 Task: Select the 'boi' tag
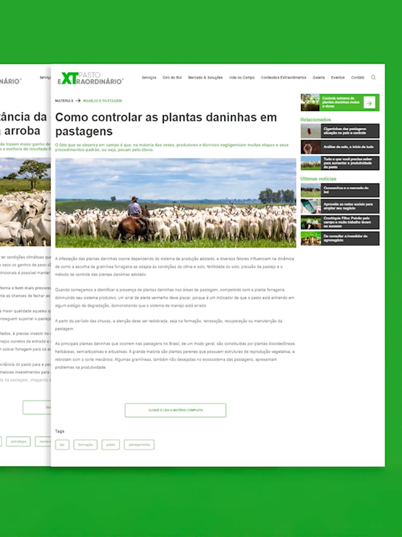tap(62, 445)
